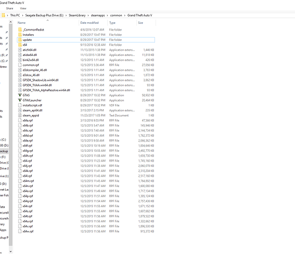295x259 pixels.
Task: Click the Installers folder icon
Action: pos(20,35)
